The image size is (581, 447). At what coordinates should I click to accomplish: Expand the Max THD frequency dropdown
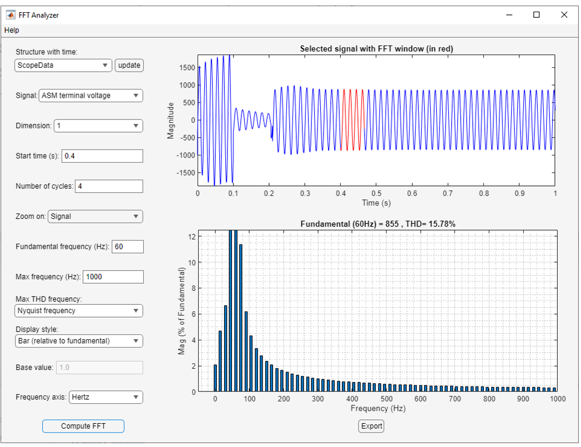coord(79,310)
